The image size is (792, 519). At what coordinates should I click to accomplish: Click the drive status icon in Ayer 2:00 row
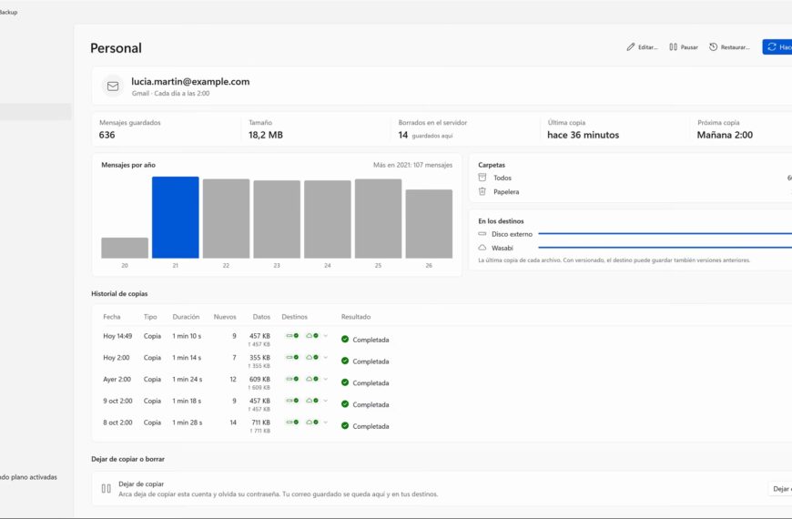pos(292,379)
